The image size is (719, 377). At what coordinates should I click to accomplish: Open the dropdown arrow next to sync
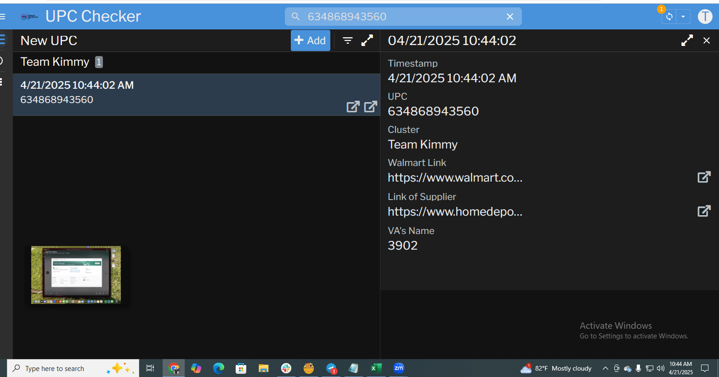683,17
